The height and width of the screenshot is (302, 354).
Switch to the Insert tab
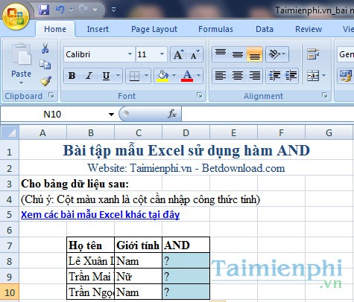[x=98, y=29]
